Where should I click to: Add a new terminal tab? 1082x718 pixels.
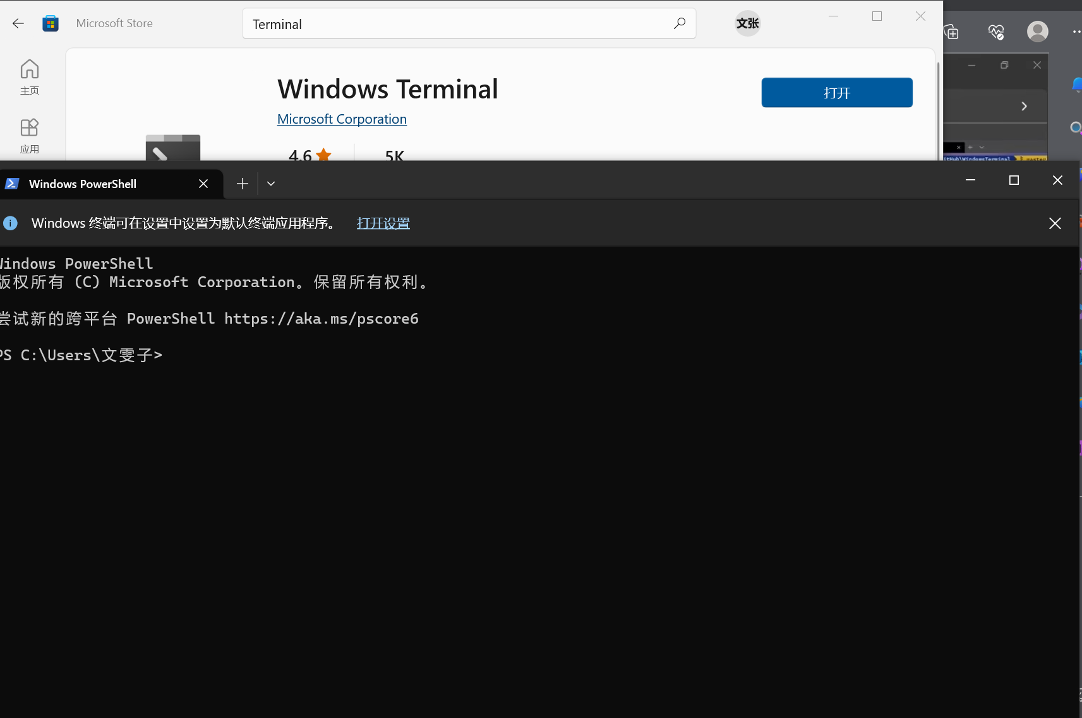pos(243,184)
